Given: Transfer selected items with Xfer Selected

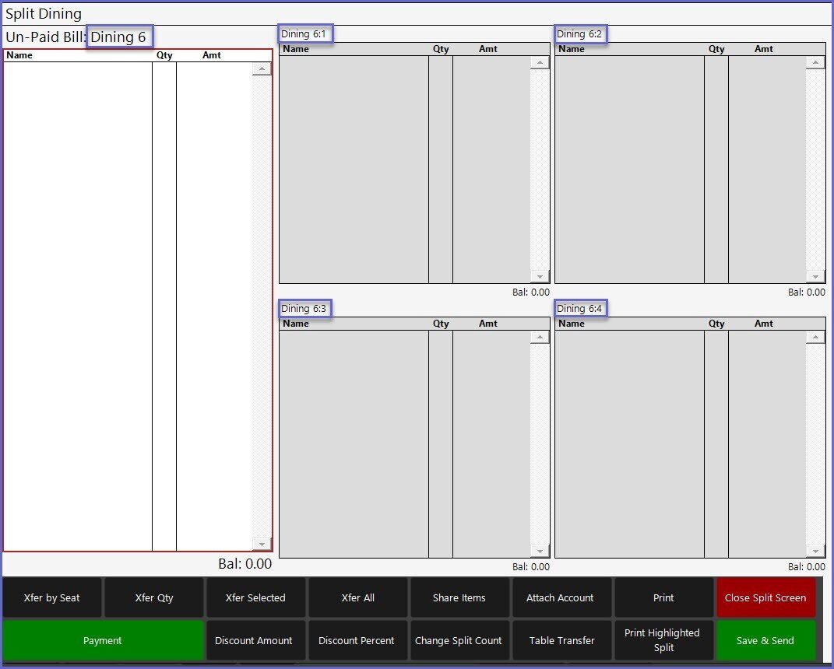Looking at the screenshot, I should pos(255,597).
